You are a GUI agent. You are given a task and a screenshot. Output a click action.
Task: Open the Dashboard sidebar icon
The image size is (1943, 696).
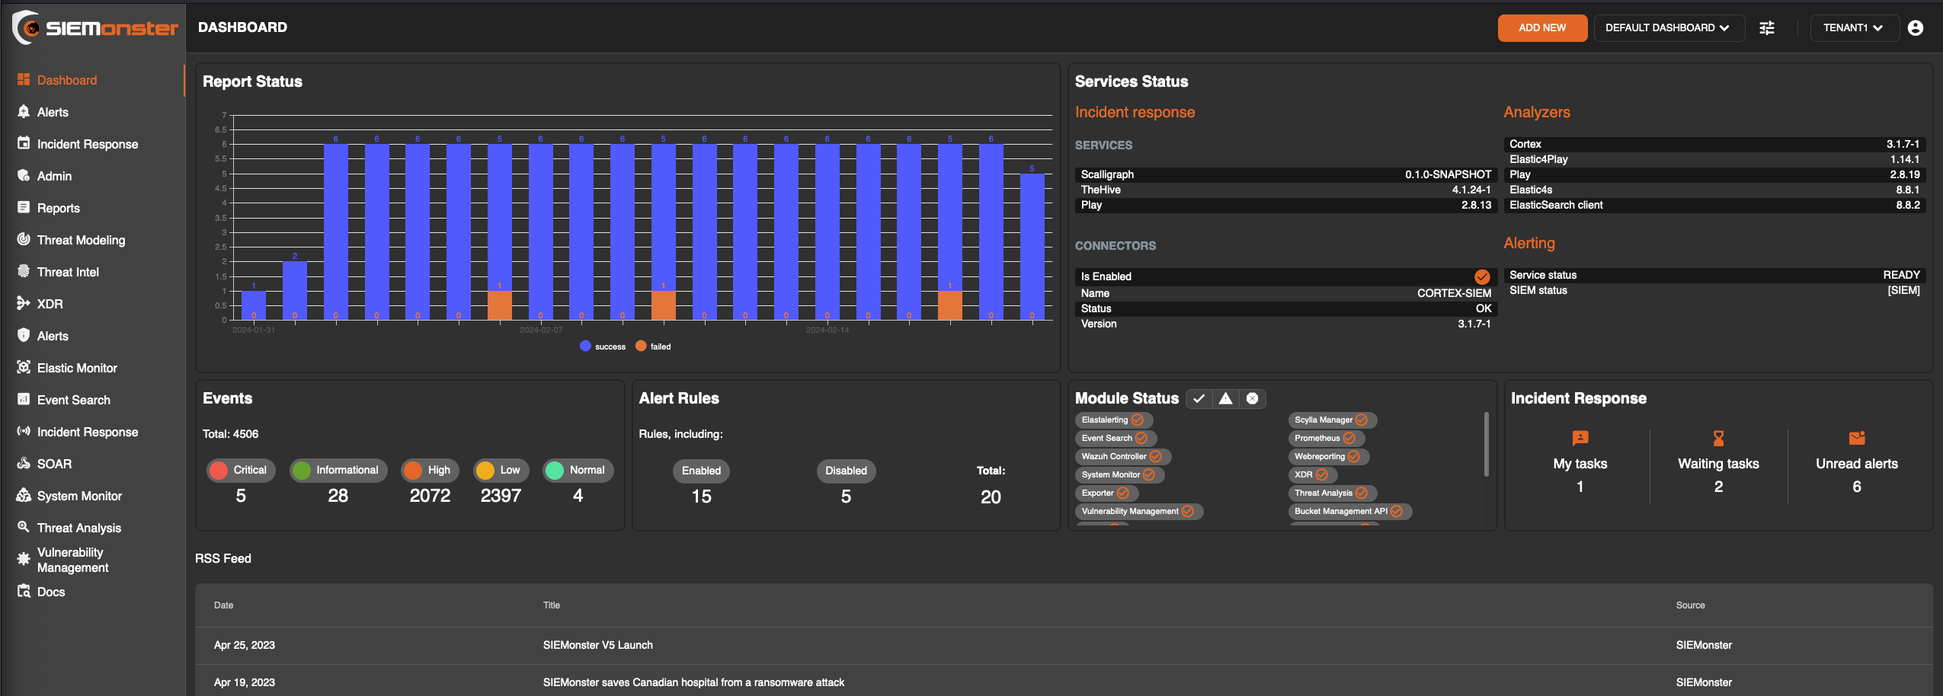(x=24, y=79)
